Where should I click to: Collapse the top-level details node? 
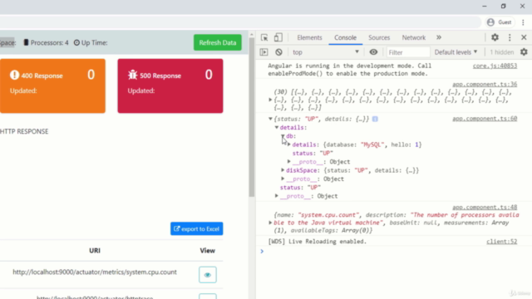click(277, 127)
